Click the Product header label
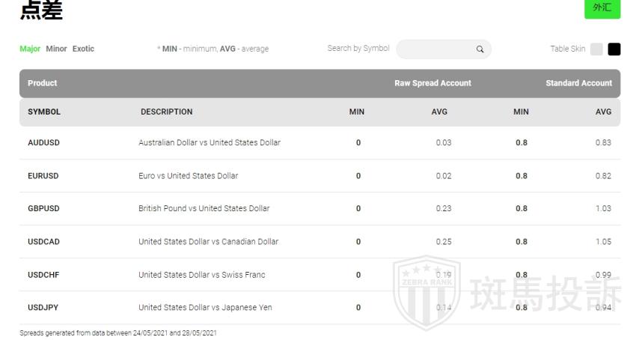 pos(42,83)
